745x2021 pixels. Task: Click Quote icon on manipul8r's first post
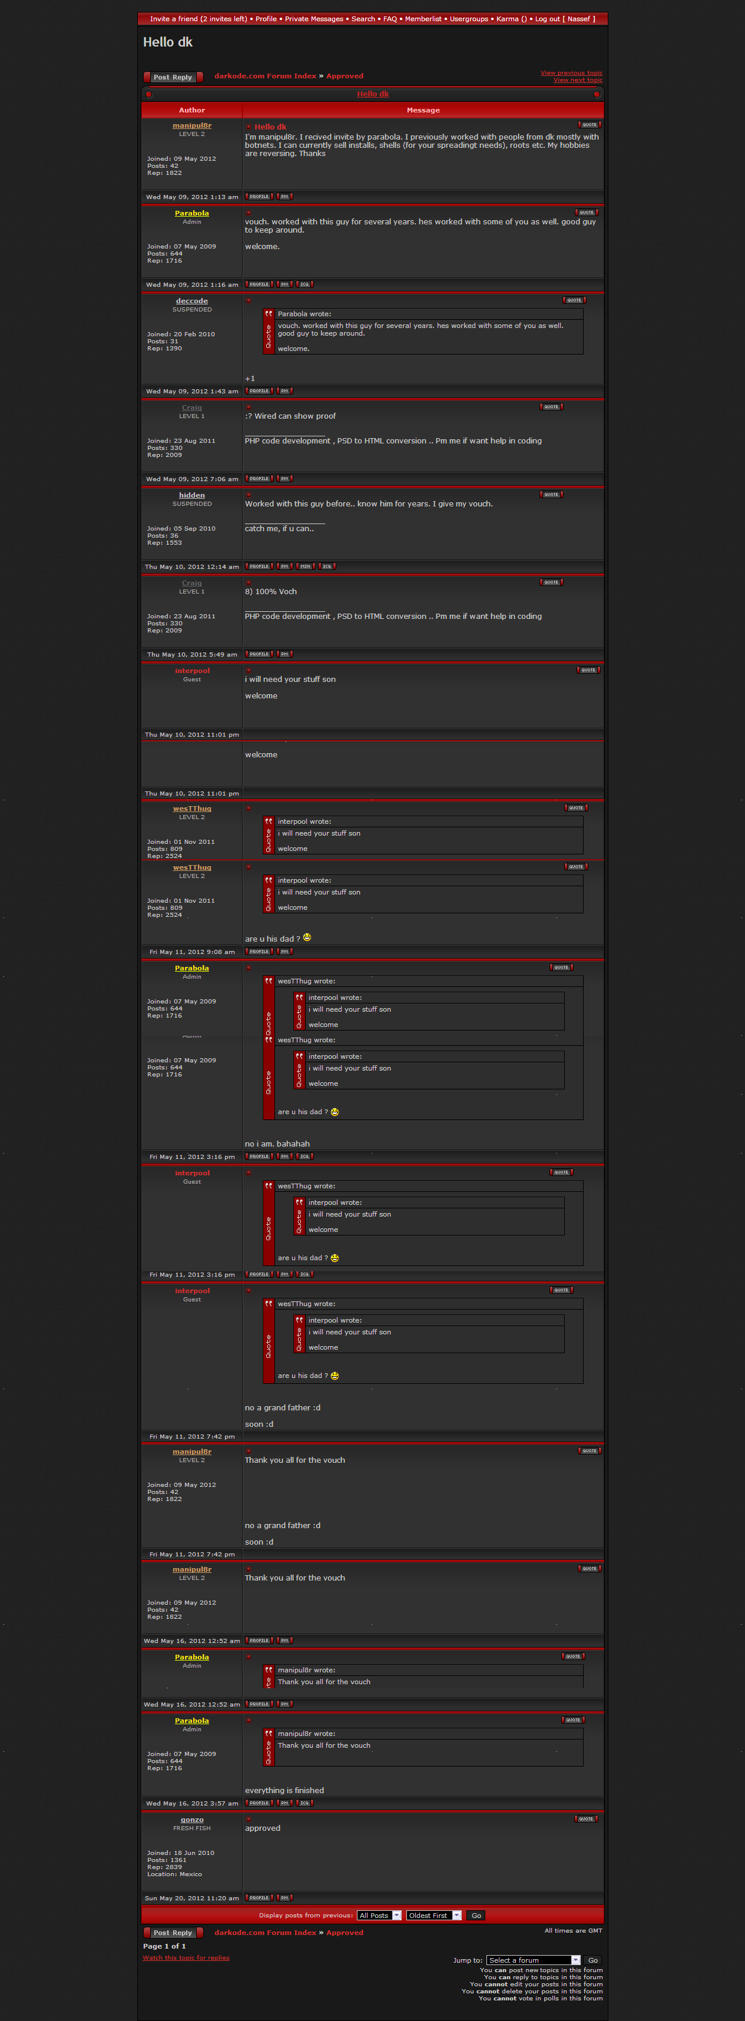point(589,125)
